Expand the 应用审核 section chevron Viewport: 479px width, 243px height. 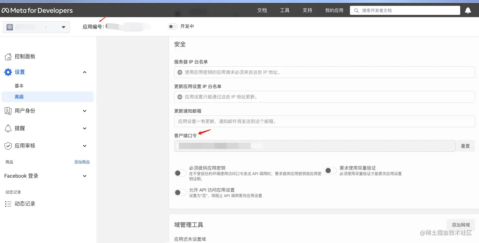pyautogui.click(x=85, y=146)
